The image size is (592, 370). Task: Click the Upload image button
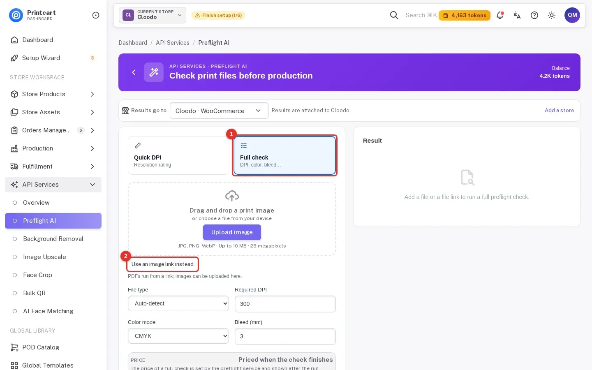(x=232, y=232)
